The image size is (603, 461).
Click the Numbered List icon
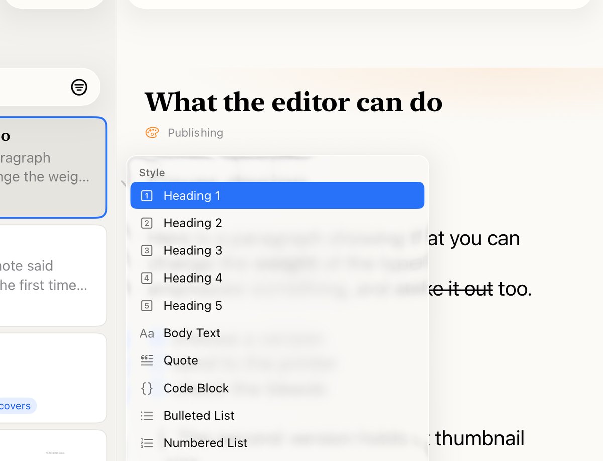point(147,443)
